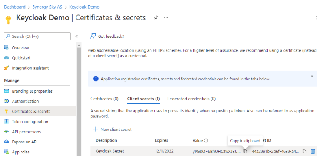317x156 pixels.
Task: Click the Authentication arrow icon
Action: 6,101
